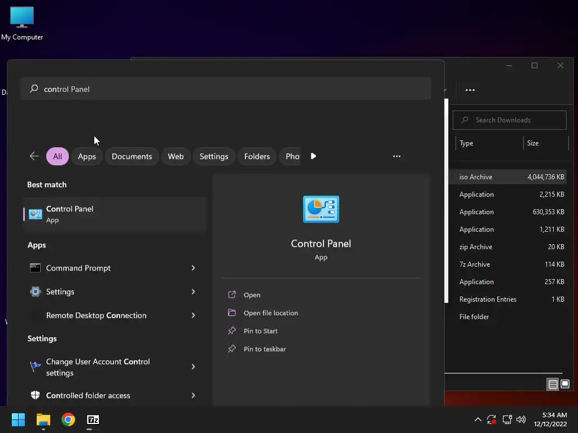The image size is (578, 433).
Task: Select the Apps filter tab
Action: coord(86,156)
